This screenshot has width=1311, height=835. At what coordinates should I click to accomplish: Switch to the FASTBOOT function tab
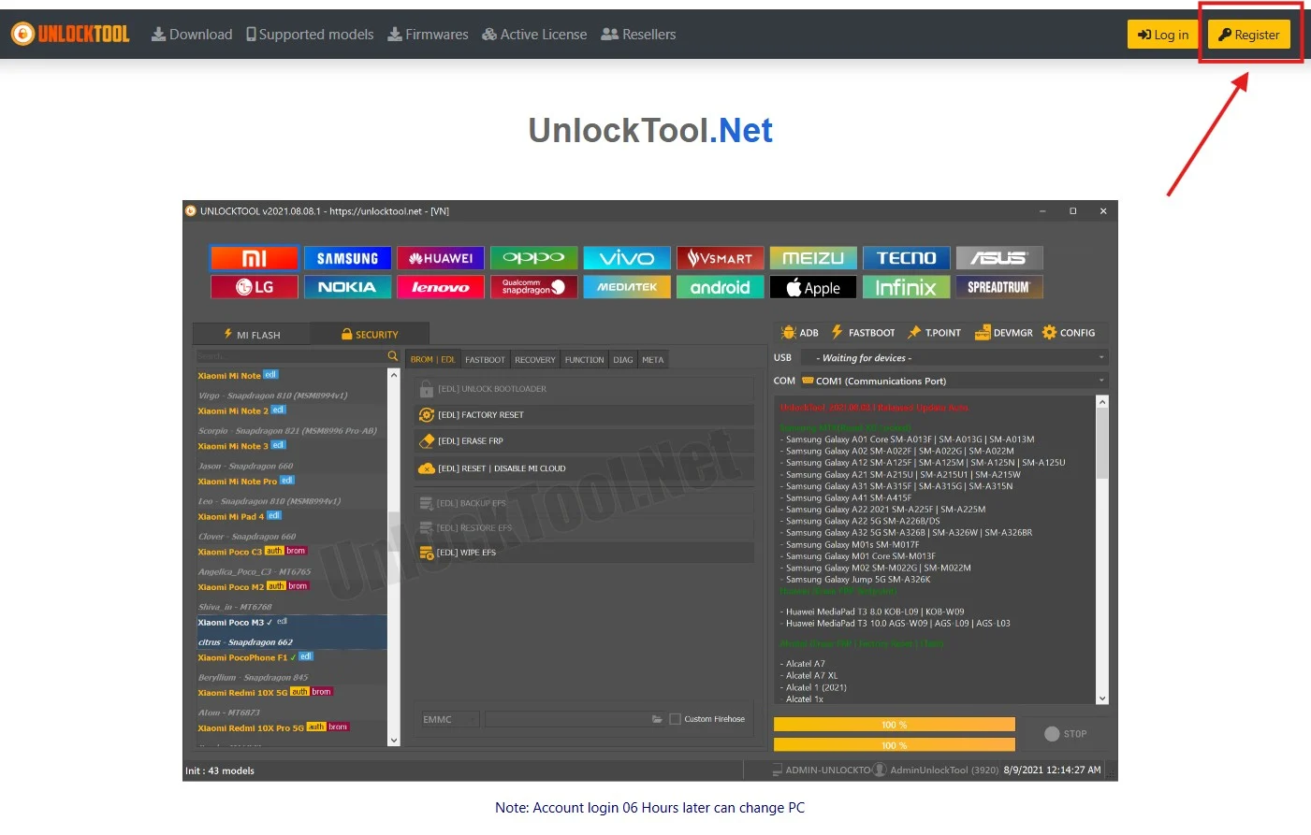(x=485, y=360)
